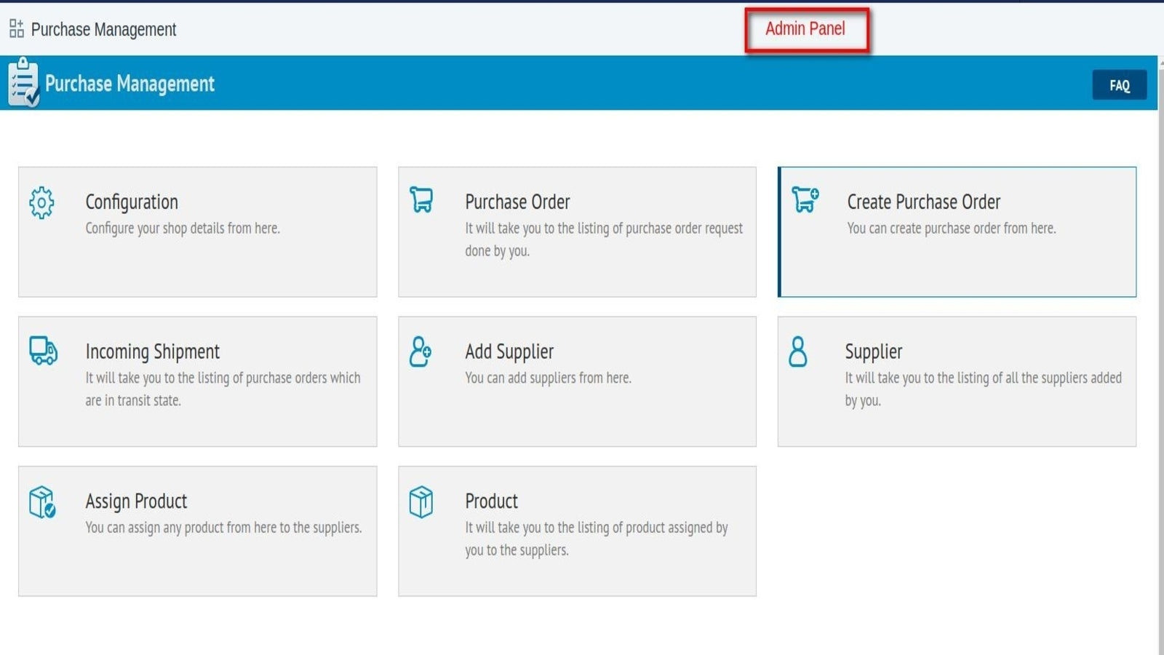Viewport: 1164px width, 655px height.
Task: Open the Incoming Shipment title
Action: tap(152, 352)
